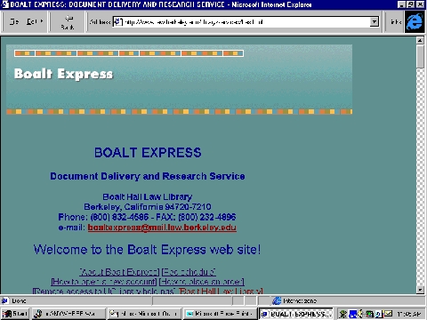This screenshot has height=320, width=427.
Task: Open the Edit menu
Action: pyautogui.click(x=31, y=21)
